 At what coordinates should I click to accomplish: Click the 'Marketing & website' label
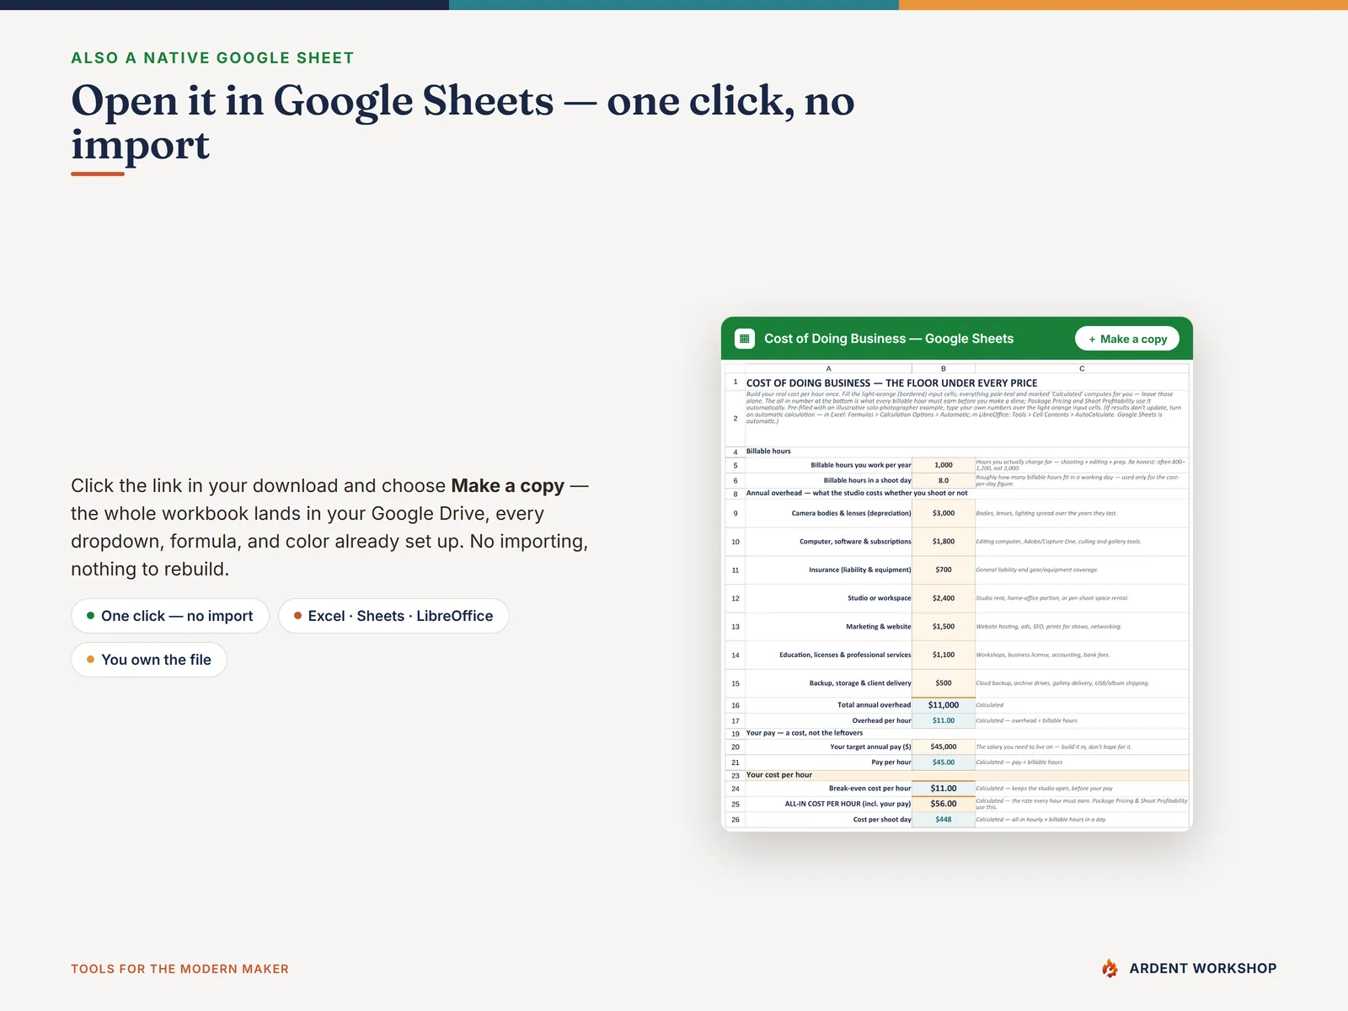click(x=878, y=627)
